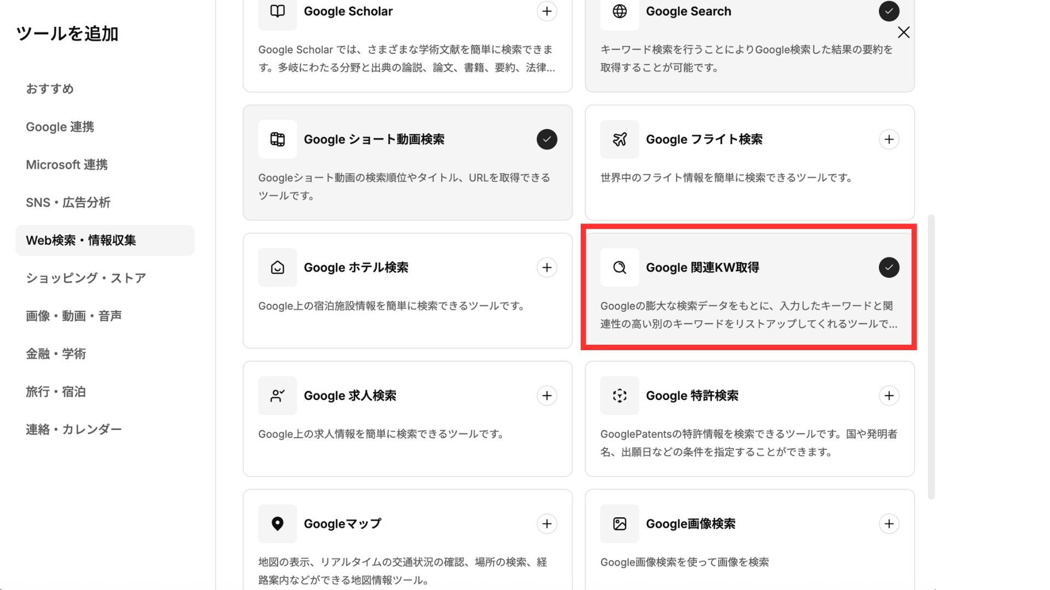The image size is (1050, 590).
Task: Click the map pin icon for Googleマップ
Action: click(x=277, y=523)
